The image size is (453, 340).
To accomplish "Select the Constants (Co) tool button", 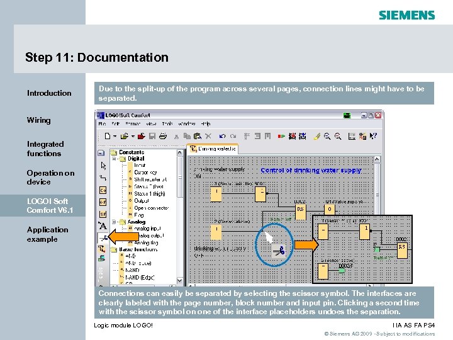I will [x=103, y=190].
